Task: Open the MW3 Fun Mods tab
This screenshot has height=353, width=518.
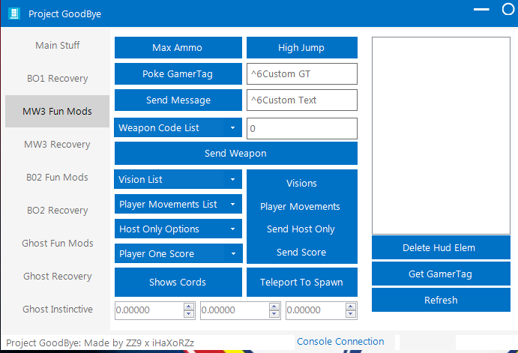Action: pos(57,112)
